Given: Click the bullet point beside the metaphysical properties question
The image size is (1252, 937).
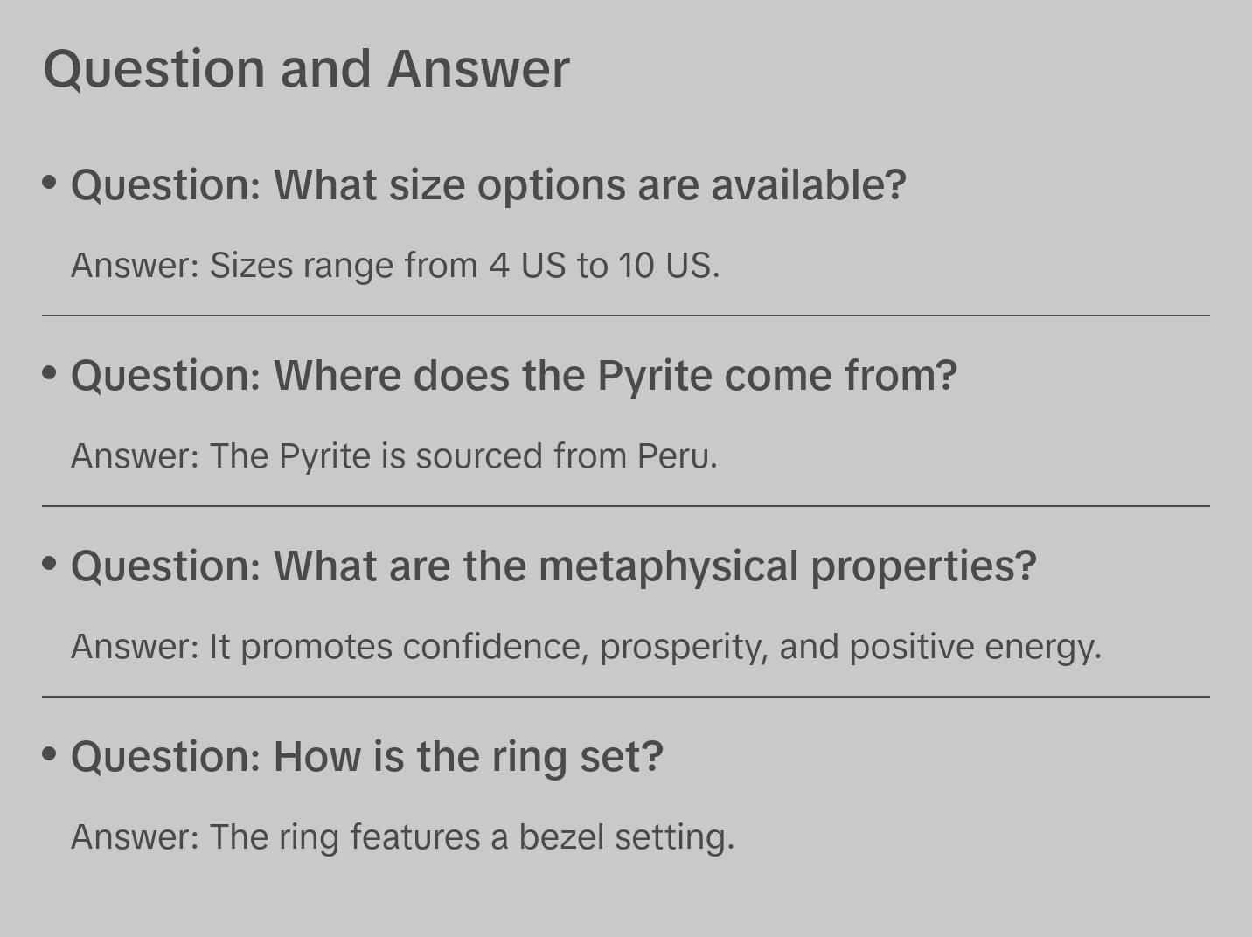Looking at the screenshot, I should coord(50,564).
